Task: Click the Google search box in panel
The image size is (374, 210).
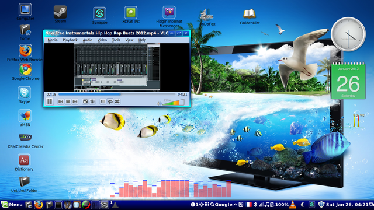Action: 221,205
